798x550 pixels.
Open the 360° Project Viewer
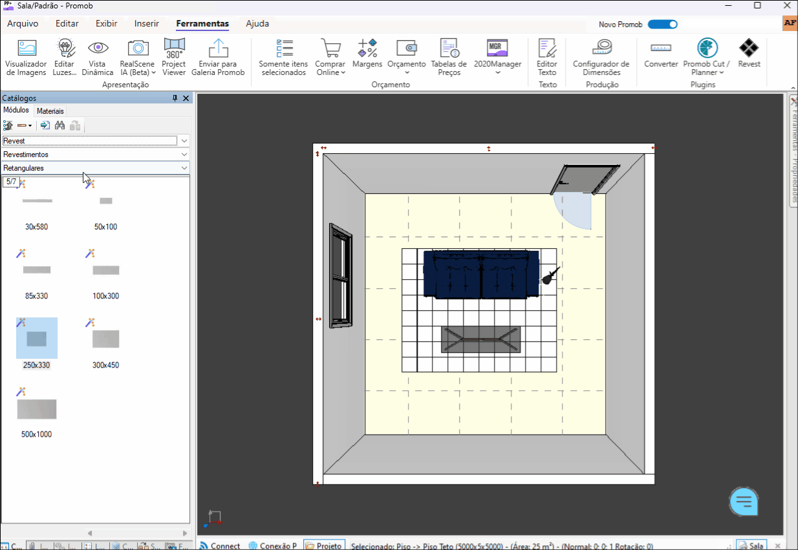[x=173, y=48]
